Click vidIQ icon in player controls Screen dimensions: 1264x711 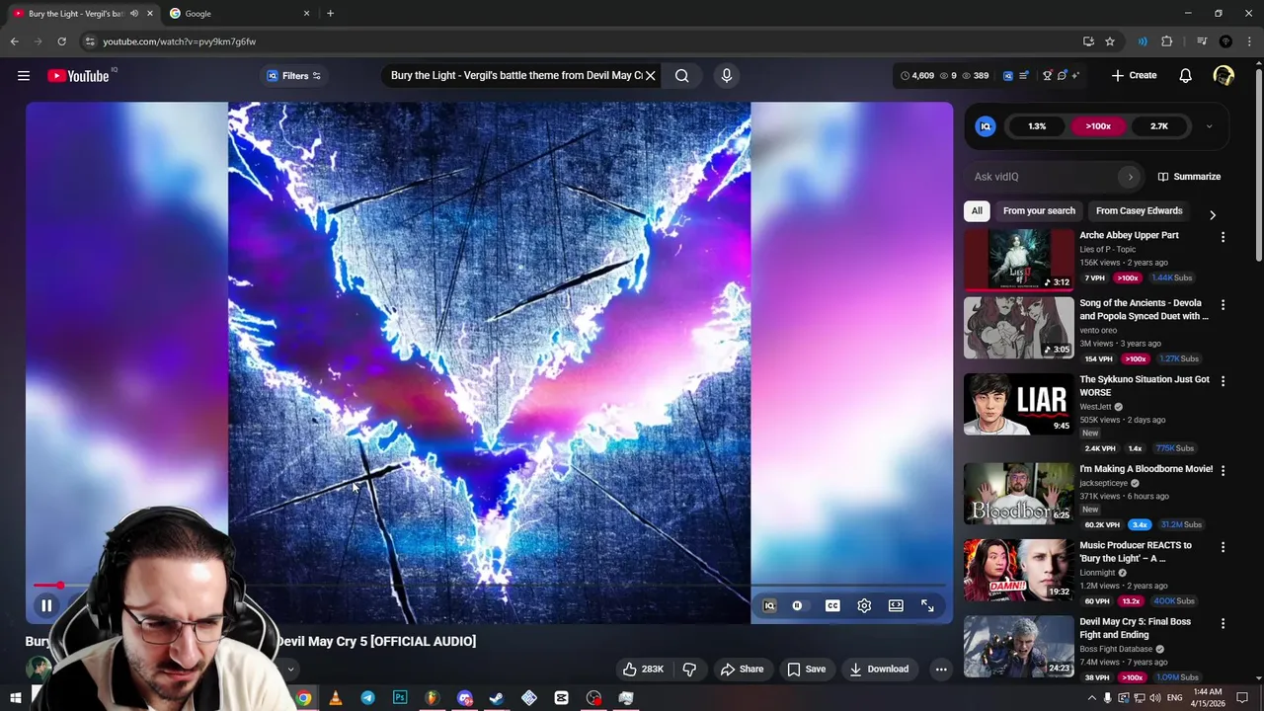tap(770, 605)
